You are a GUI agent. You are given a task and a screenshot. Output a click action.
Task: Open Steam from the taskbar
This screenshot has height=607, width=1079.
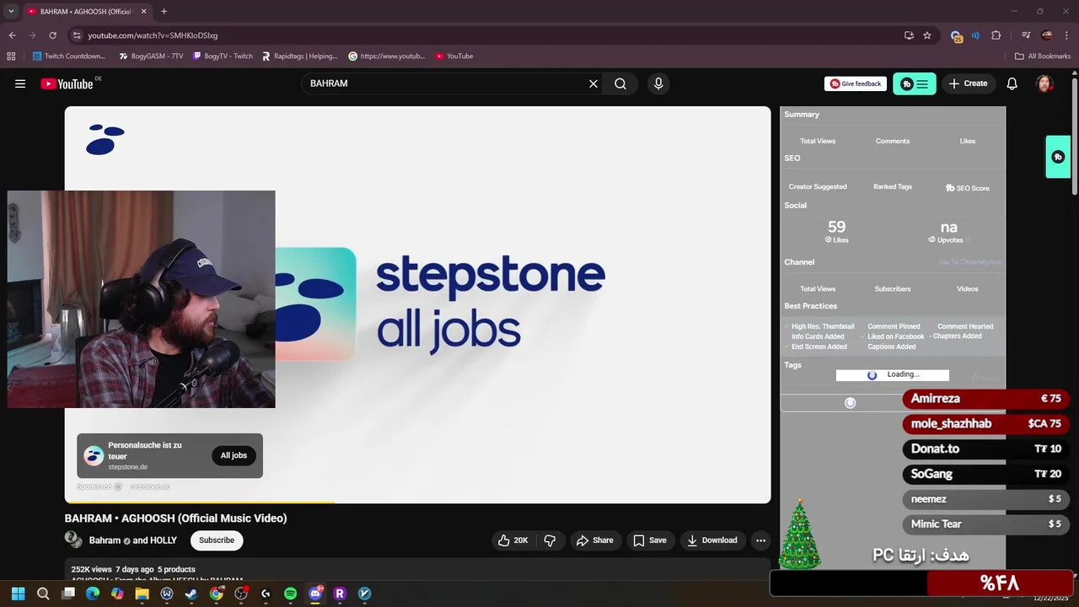[191, 594]
